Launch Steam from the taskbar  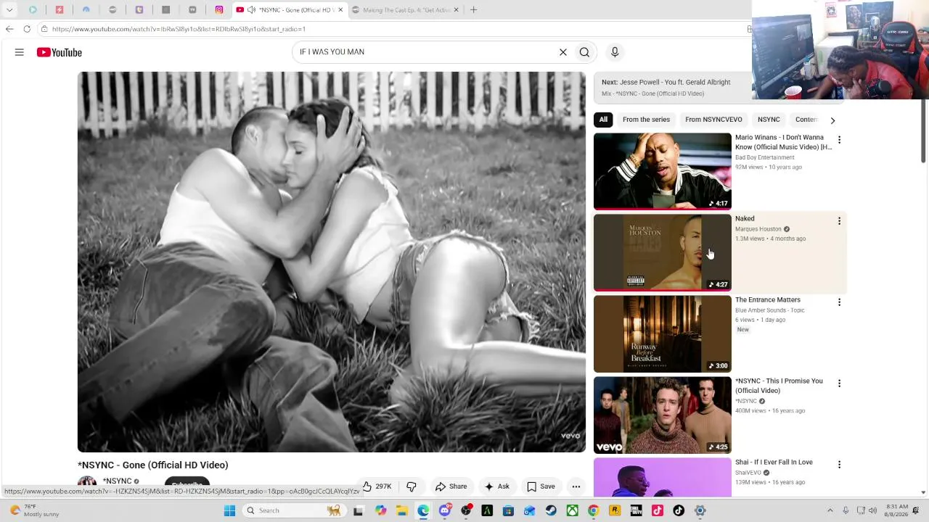pos(551,510)
